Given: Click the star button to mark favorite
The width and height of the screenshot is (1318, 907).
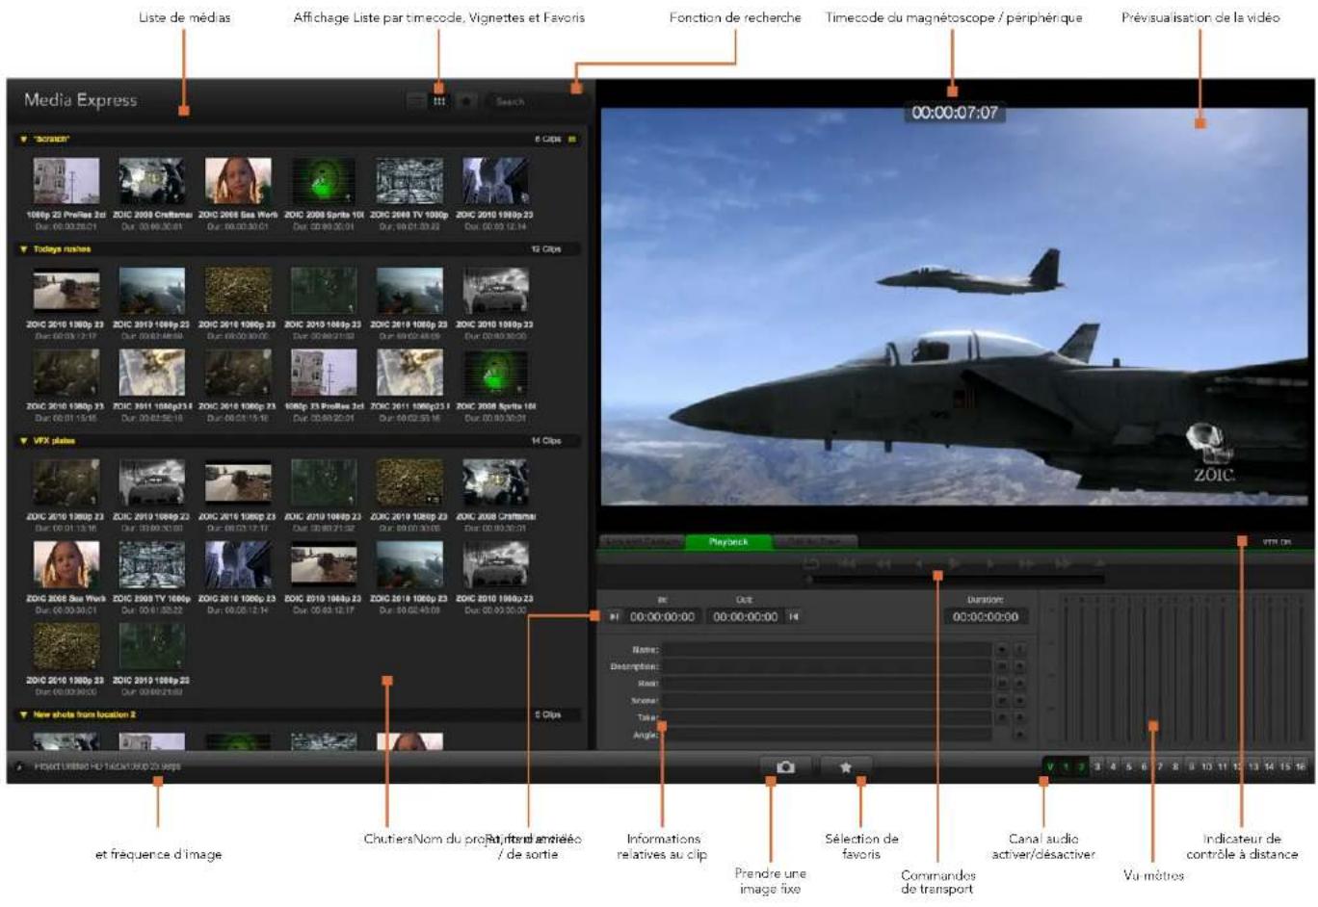Looking at the screenshot, I should tap(846, 767).
